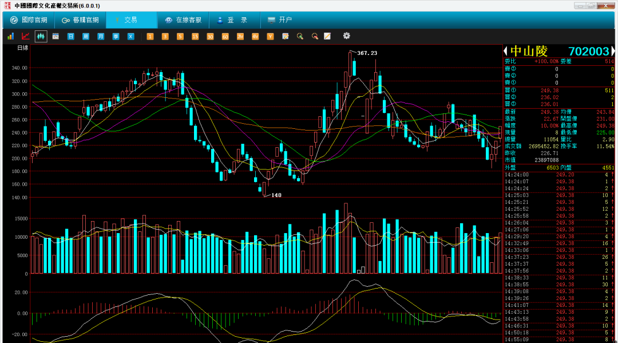Open the bar chart view icon
Viewport: 618px width, 343px height.
[11, 36]
